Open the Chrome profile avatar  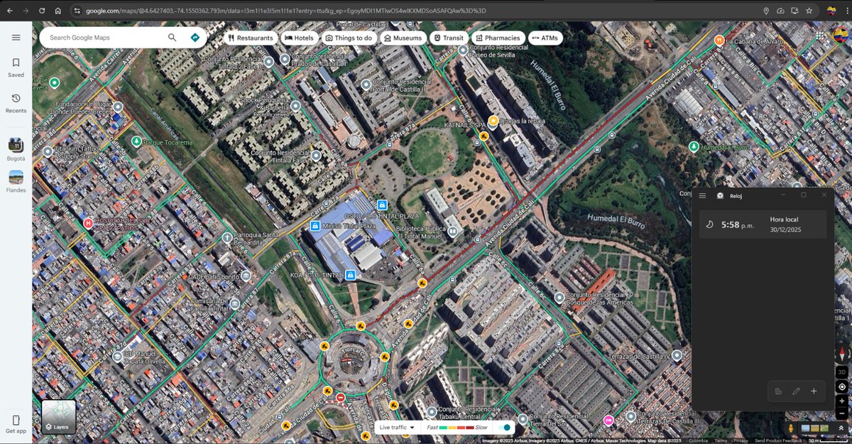point(831,11)
